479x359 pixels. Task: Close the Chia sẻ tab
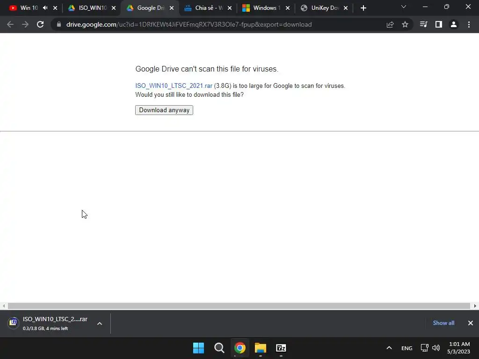(230, 8)
